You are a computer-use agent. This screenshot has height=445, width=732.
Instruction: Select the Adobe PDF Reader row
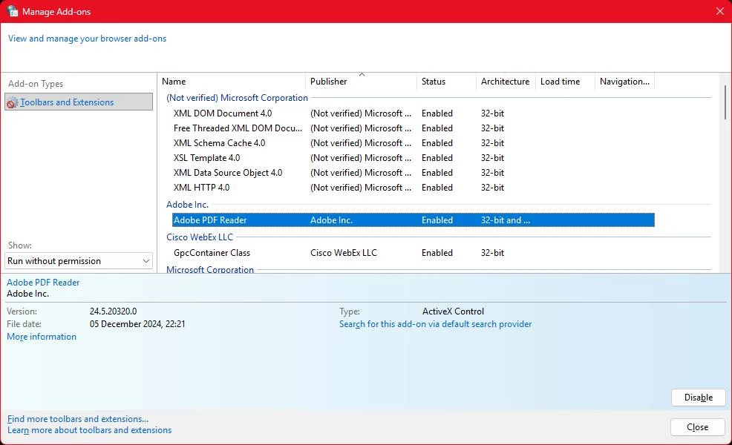coord(414,220)
